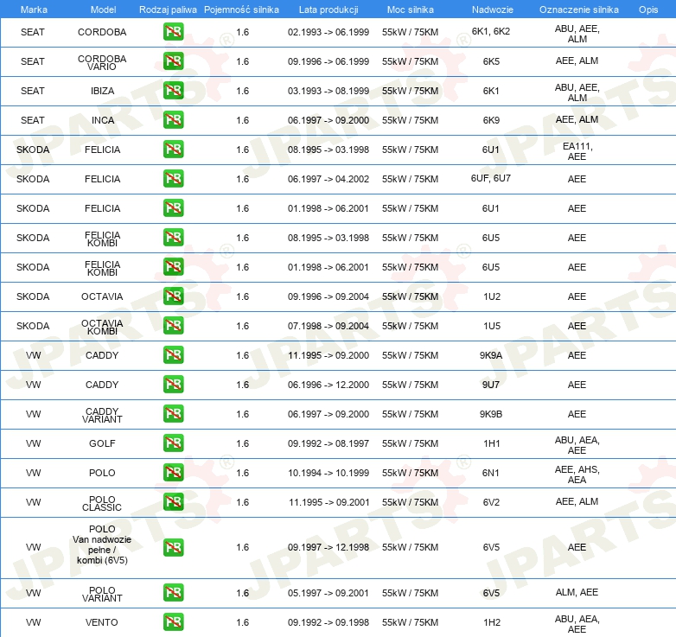Screen dimensions: 676x637
Task: Click the fuel icon in SKODA OCTAVIA row
Action: pyautogui.click(x=173, y=296)
